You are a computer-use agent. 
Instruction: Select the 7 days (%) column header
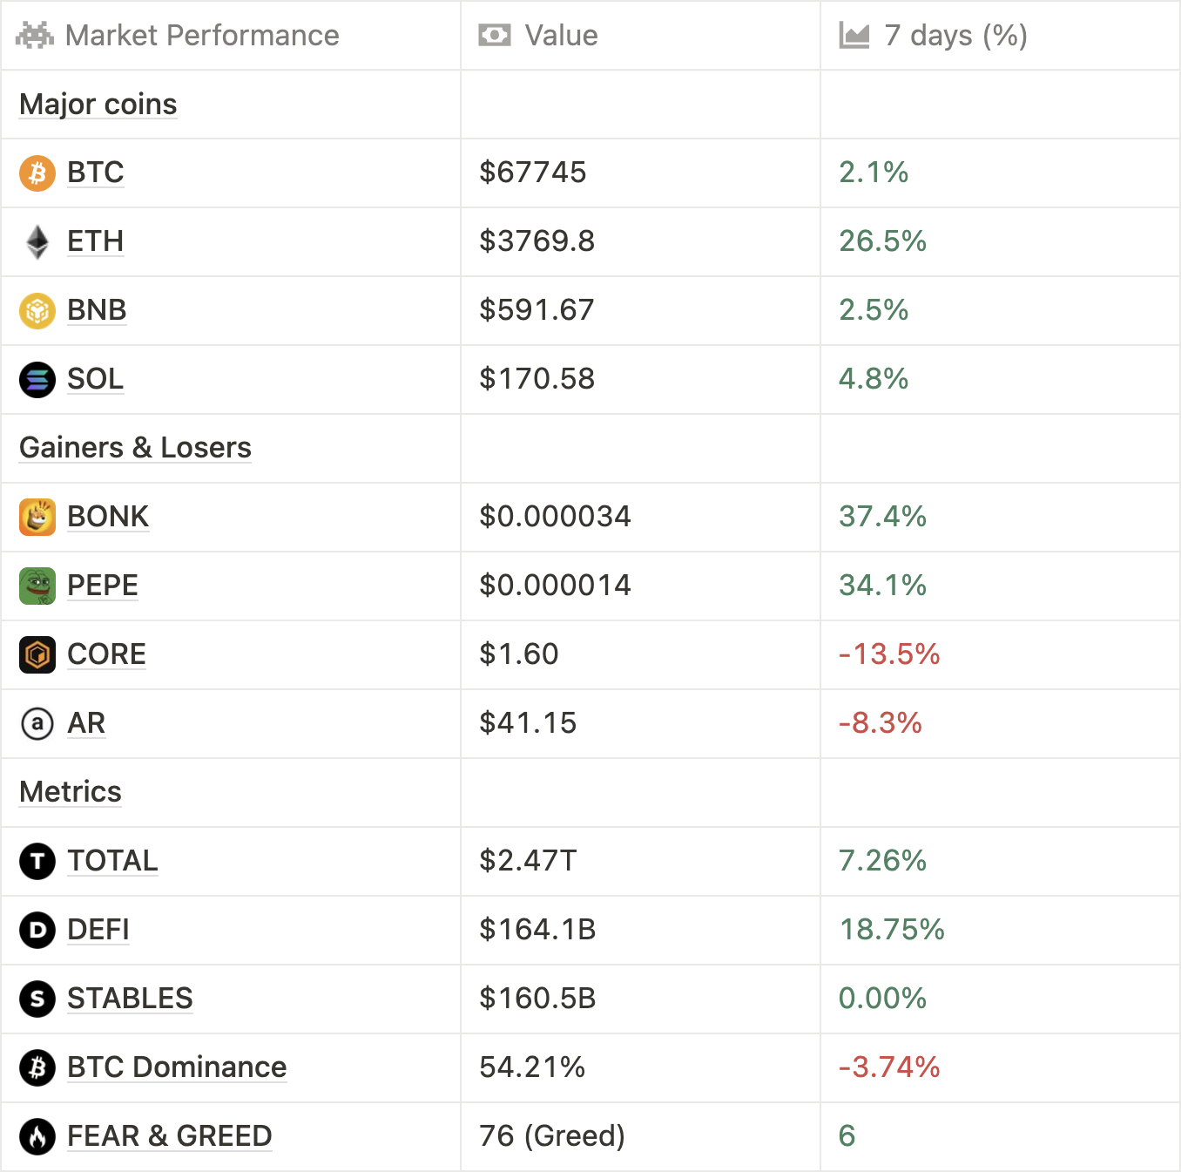point(955,36)
